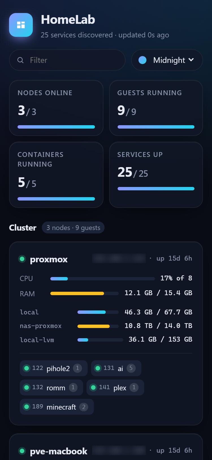Click the service count badge 2 on minecraft
Image resolution: width=212 pixels, height=460 pixels.
coord(84,407)
